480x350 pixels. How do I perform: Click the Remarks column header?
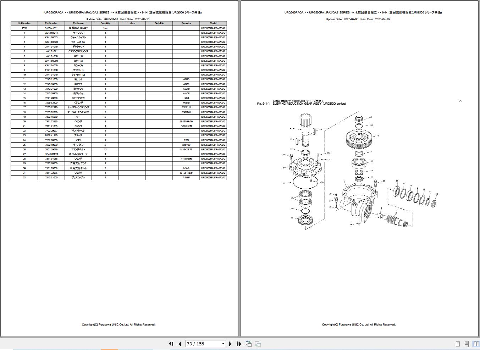(x=186, y=23)
